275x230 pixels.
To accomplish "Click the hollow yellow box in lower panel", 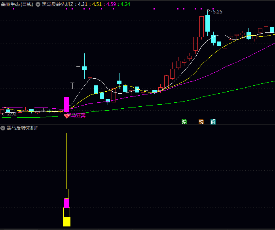I will click(x=66, y=194).
